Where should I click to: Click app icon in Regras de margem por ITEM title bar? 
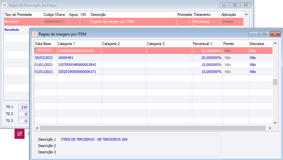point(35,34)
